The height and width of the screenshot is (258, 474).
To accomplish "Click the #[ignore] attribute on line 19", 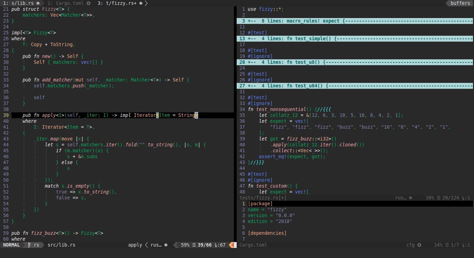I will (260, 56).
